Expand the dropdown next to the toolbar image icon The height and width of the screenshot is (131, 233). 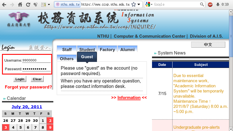pos(49,5)
